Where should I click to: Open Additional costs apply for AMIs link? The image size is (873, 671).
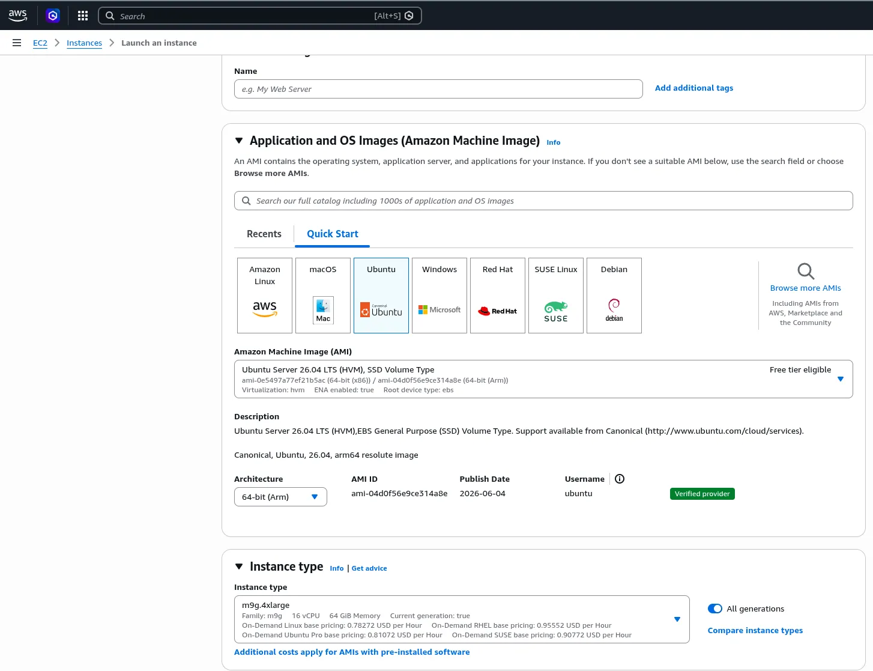(352, 652)
